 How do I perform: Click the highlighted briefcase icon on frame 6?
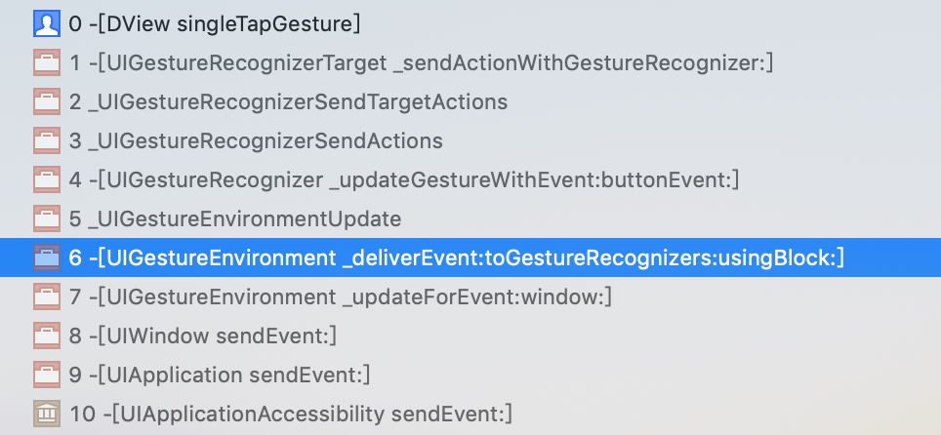[47, 257]
